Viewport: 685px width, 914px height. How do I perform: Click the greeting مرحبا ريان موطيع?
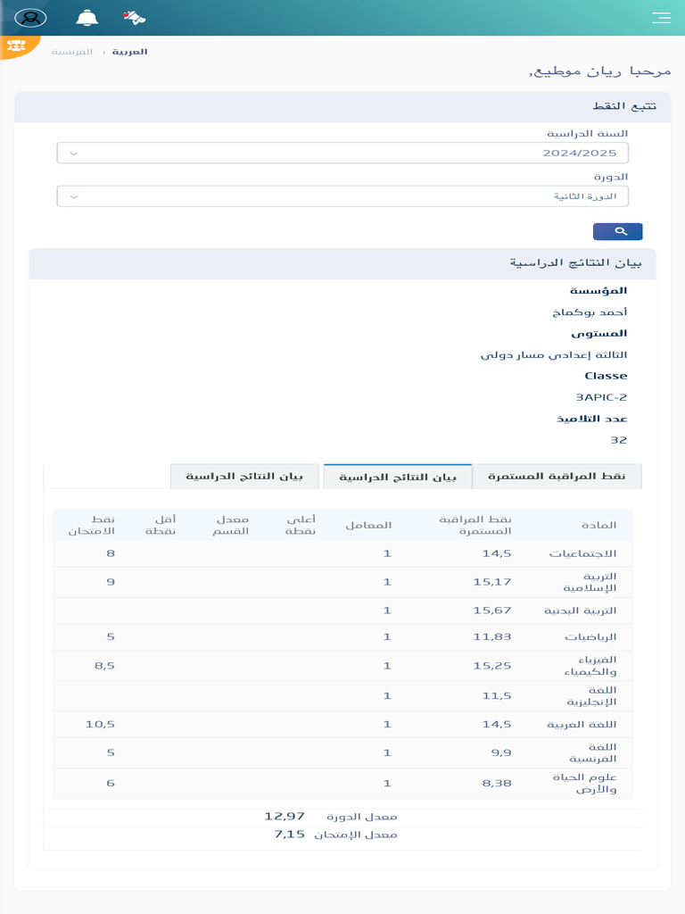pyautogui.click(x=600, y=71)
